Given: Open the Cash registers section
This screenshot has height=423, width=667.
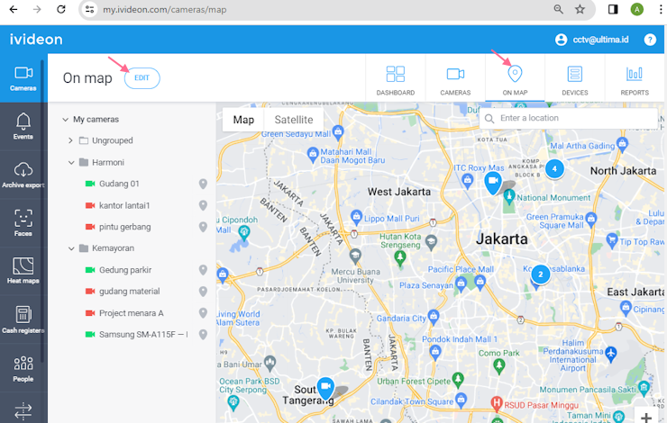Looking at the screenshot, I should click(23, 319).
